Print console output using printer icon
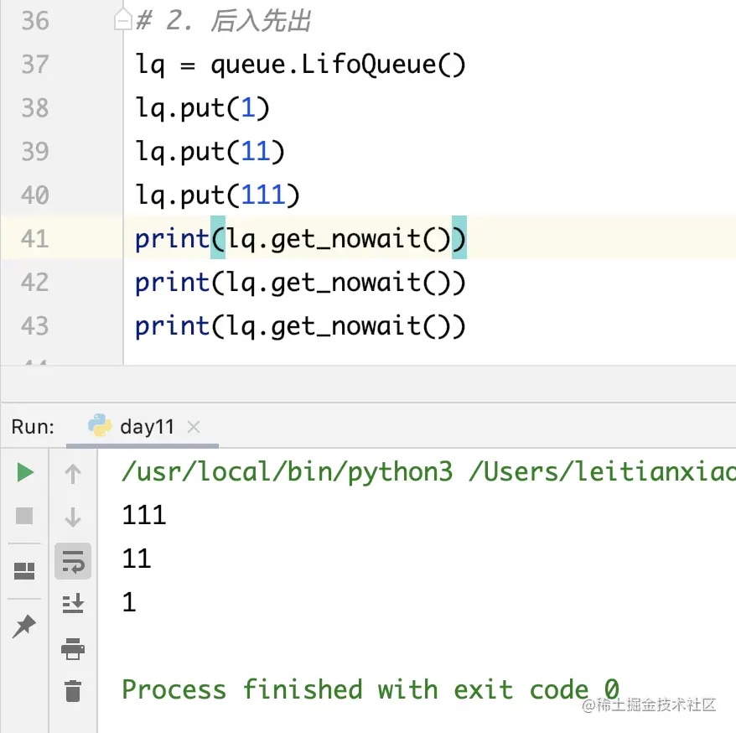The width and height of the screenshot is (736, 733). click(73, 648)
